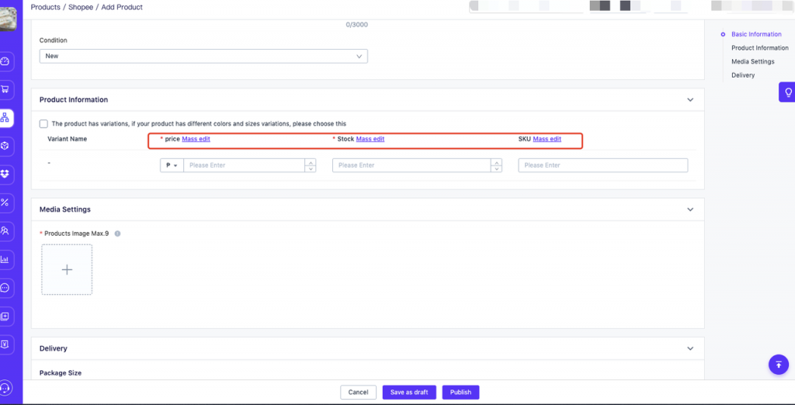Click the back-to-top arrow button
The image size is (795, 405).
tap(779, 365)
